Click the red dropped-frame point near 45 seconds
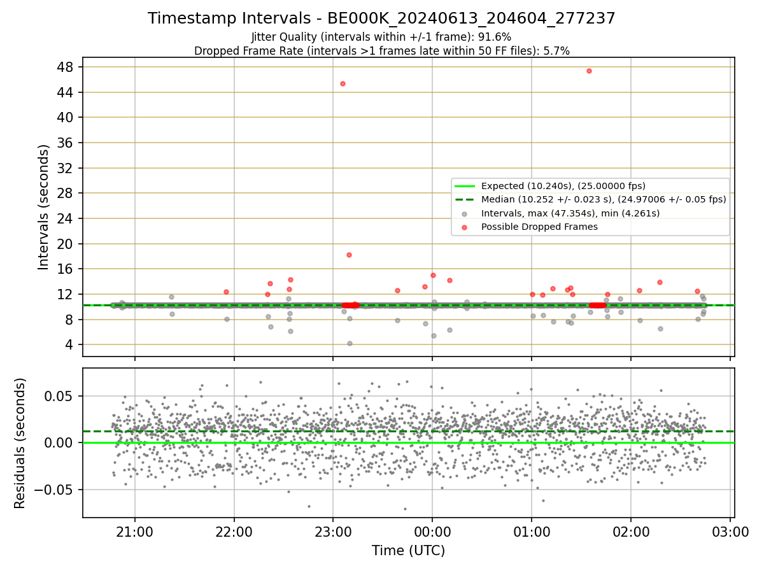 coord(343,83)
